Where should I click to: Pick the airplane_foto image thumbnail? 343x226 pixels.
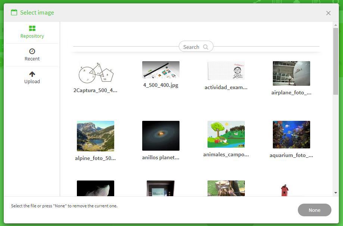[291, 73]
